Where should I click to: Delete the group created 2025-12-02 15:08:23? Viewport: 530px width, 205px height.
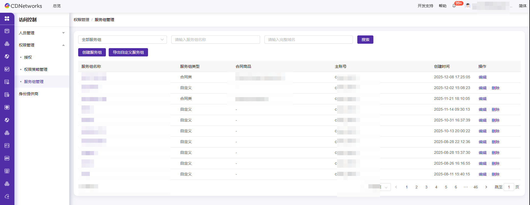point(496,88)
